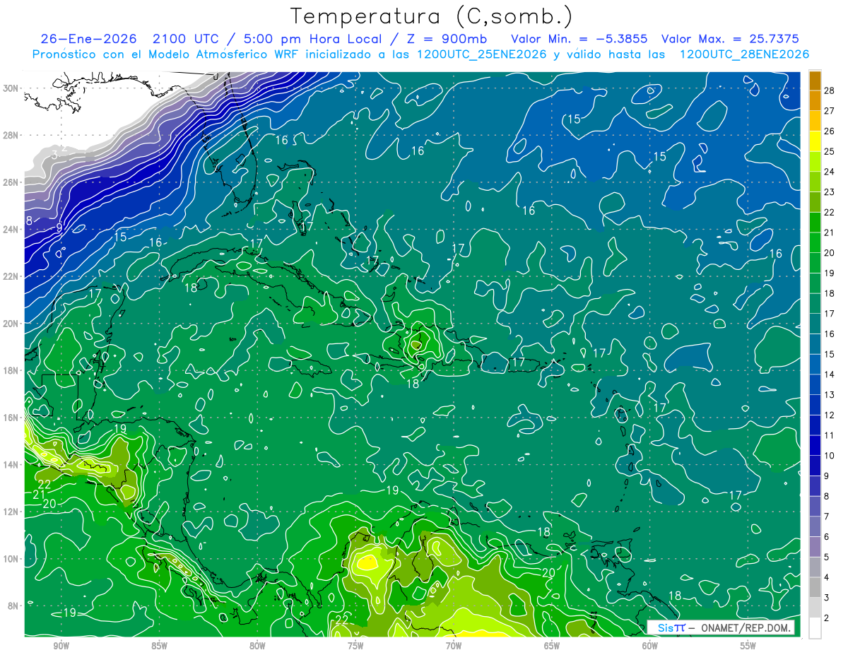This screenshot has height=655, width=848.
Task: Select the '55W' longitude label
Action: (748, 647)
